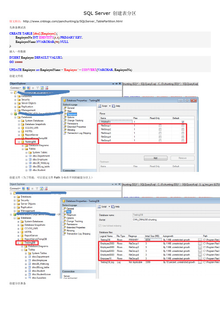Click autogrowth ellipsis button for Employee6000 file
This screenshot has height=311, width=220.
[200, 251]
